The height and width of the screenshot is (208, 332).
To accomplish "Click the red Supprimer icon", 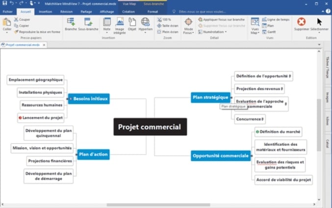I will [301, 22].
